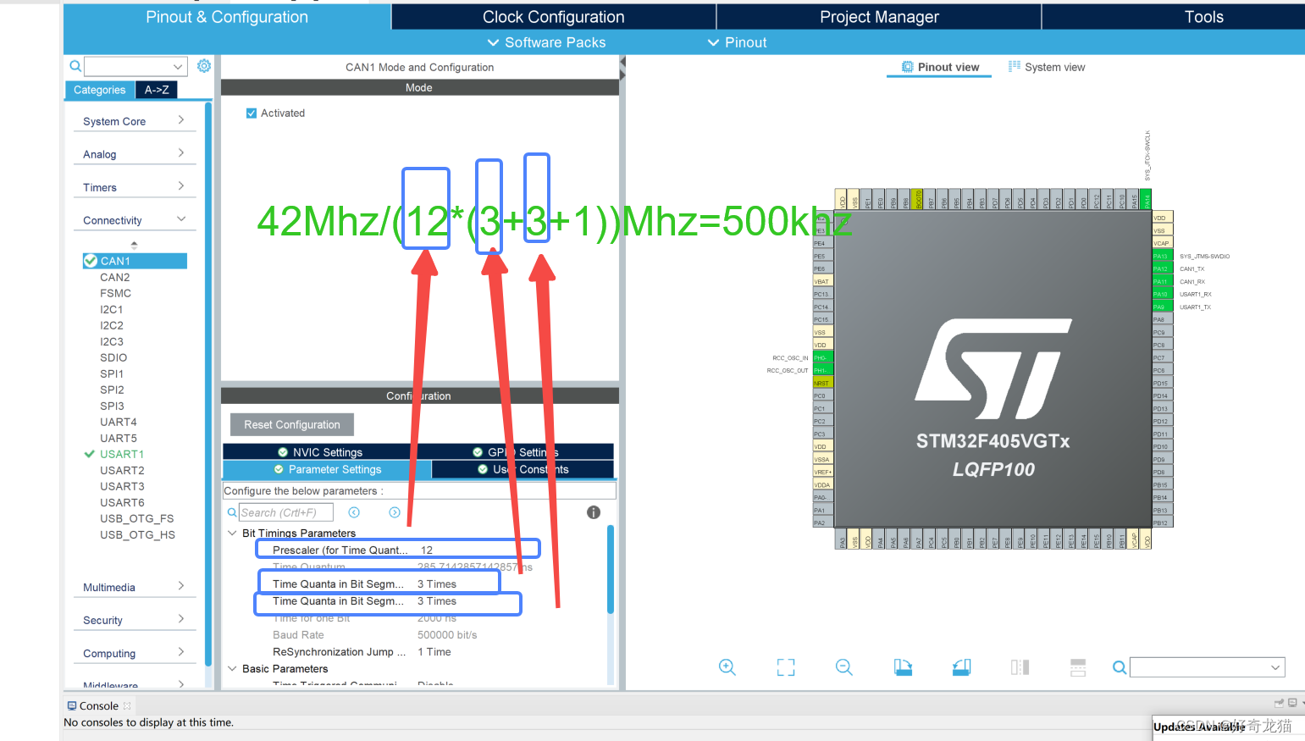Toggle the CAN1 Activated checkbox
The height and width of the screenshot is (741, 1305).
coord(252,113)
